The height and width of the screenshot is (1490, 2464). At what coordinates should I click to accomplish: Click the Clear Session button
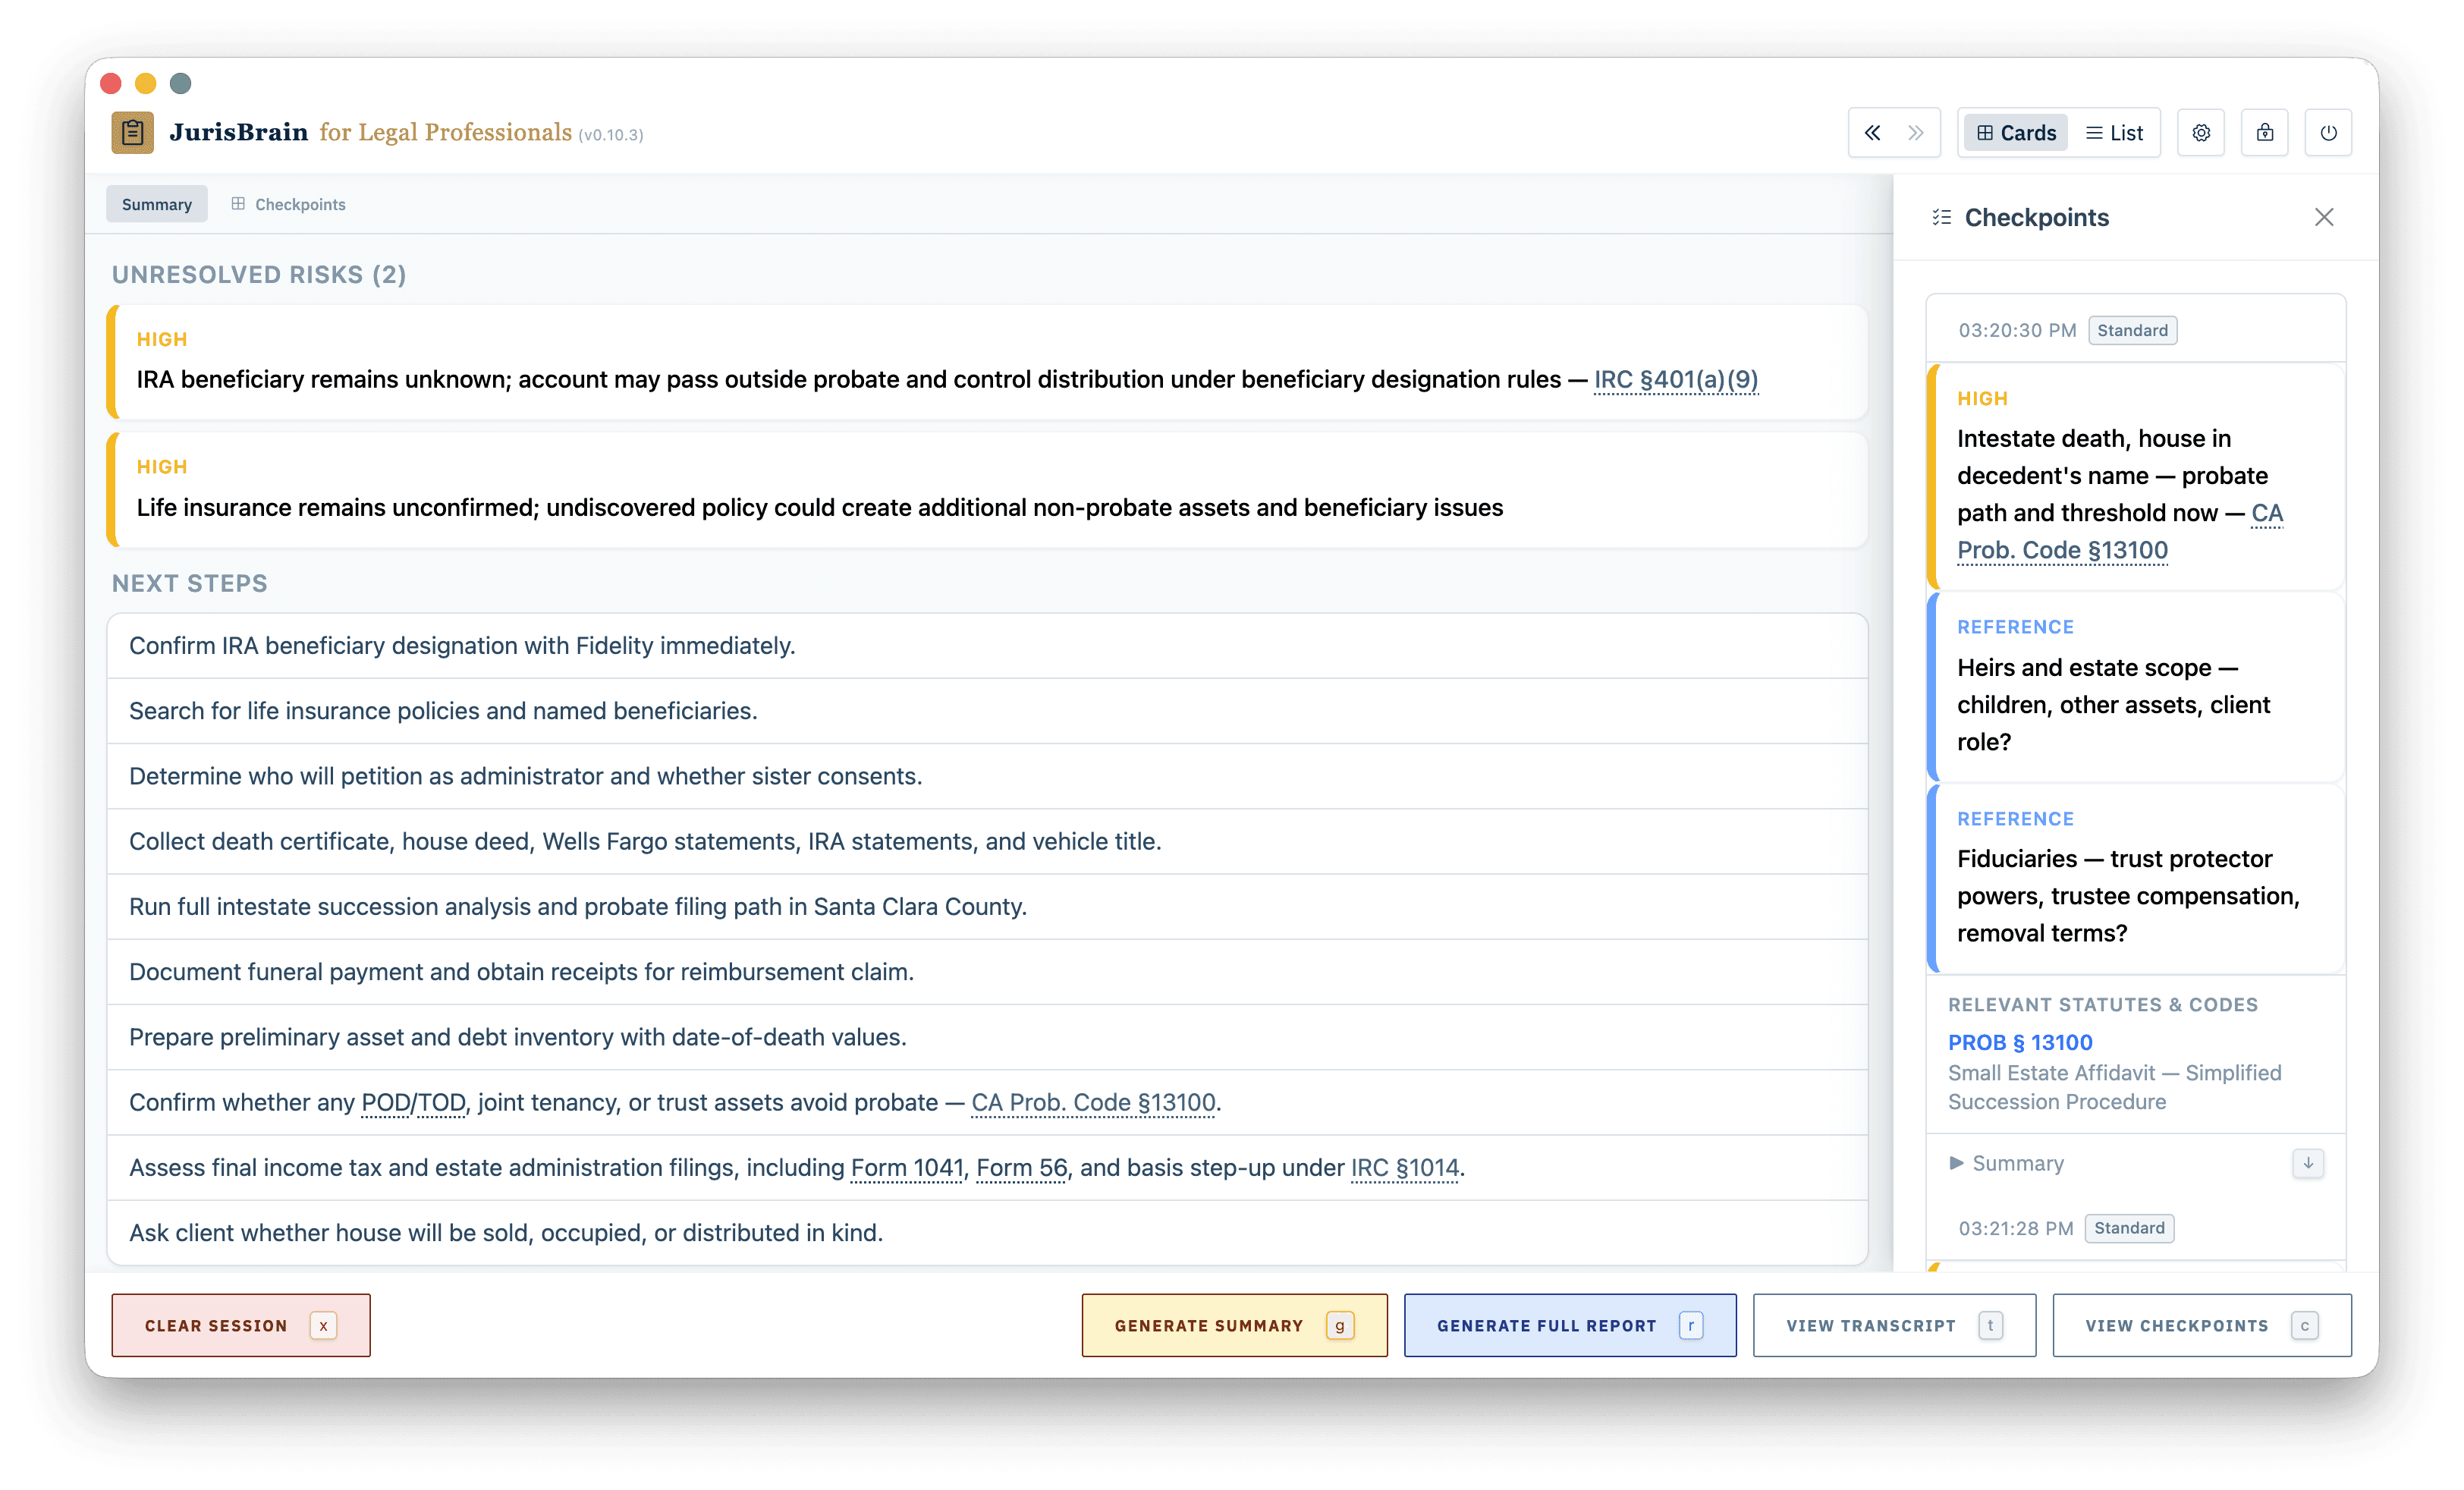(x=240, y=1325)
